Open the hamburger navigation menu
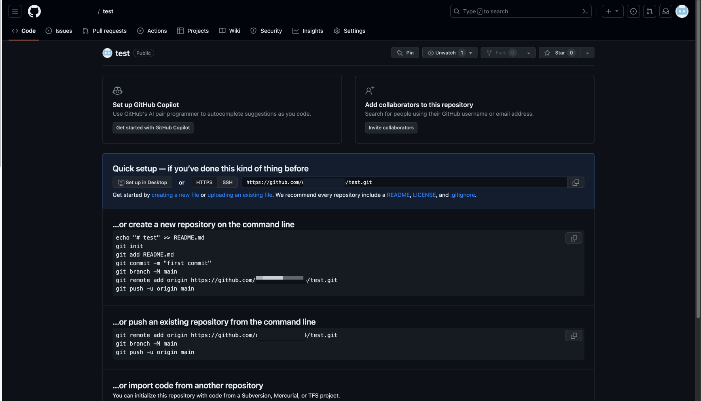 click(x=15, y=11)
